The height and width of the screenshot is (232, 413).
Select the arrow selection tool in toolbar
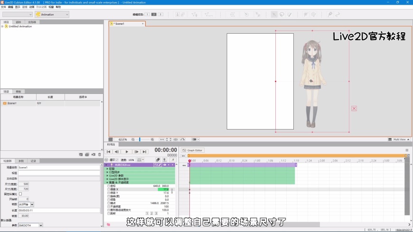tap(274, 15)
